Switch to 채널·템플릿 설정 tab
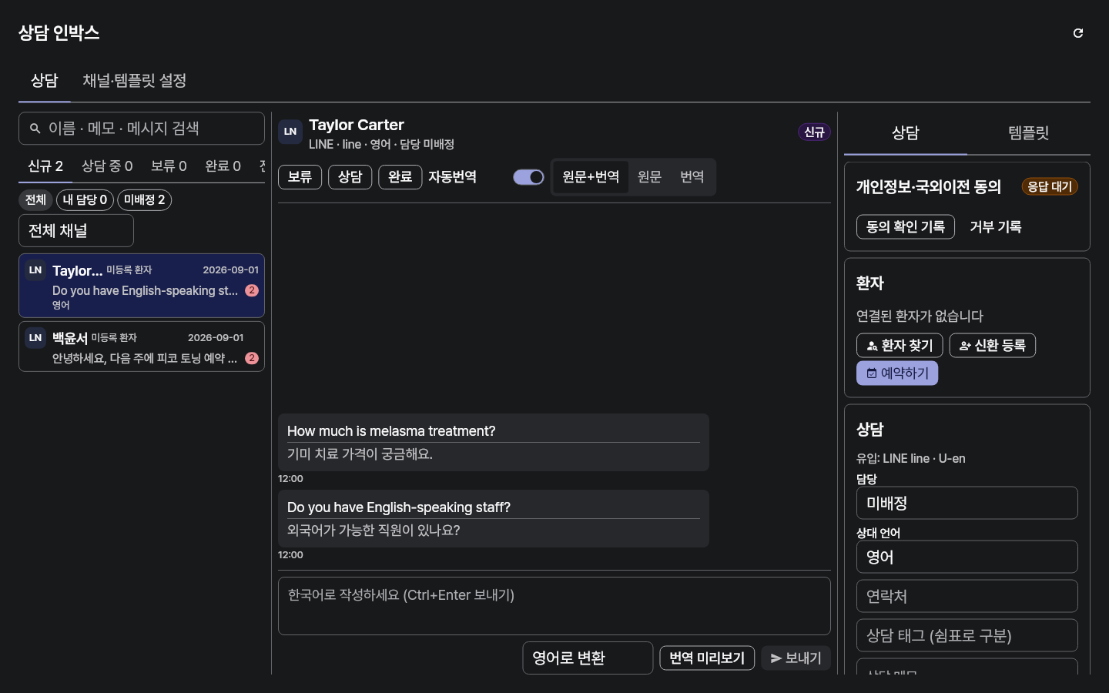 point(135,81)
